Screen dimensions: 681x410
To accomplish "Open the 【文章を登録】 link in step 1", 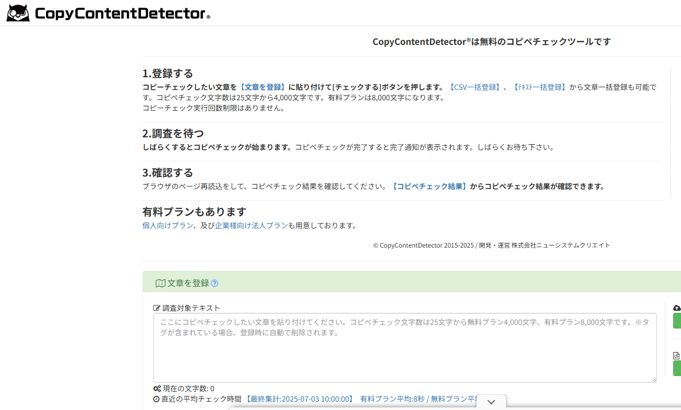I will [263, 87].
